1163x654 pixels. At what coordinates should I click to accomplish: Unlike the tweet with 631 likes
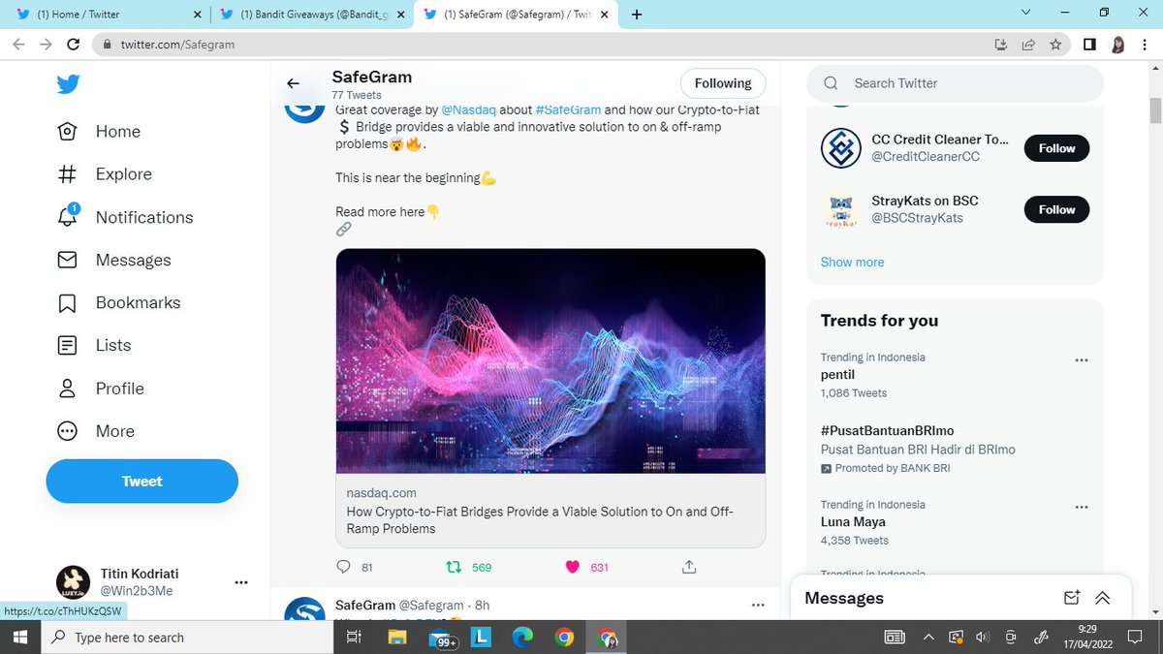586,567
